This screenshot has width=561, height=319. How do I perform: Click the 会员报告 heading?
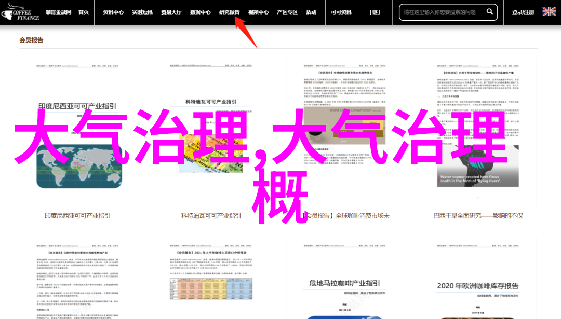pos(31,40)
